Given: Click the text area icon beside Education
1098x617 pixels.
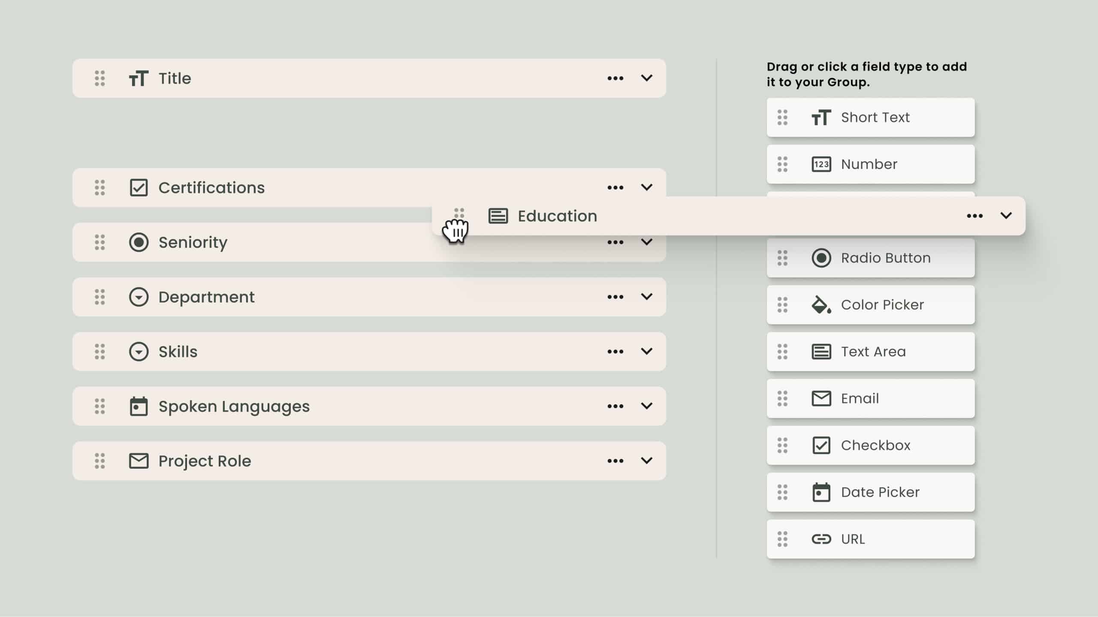Looking at the screenshot, I should pos(498,216).
